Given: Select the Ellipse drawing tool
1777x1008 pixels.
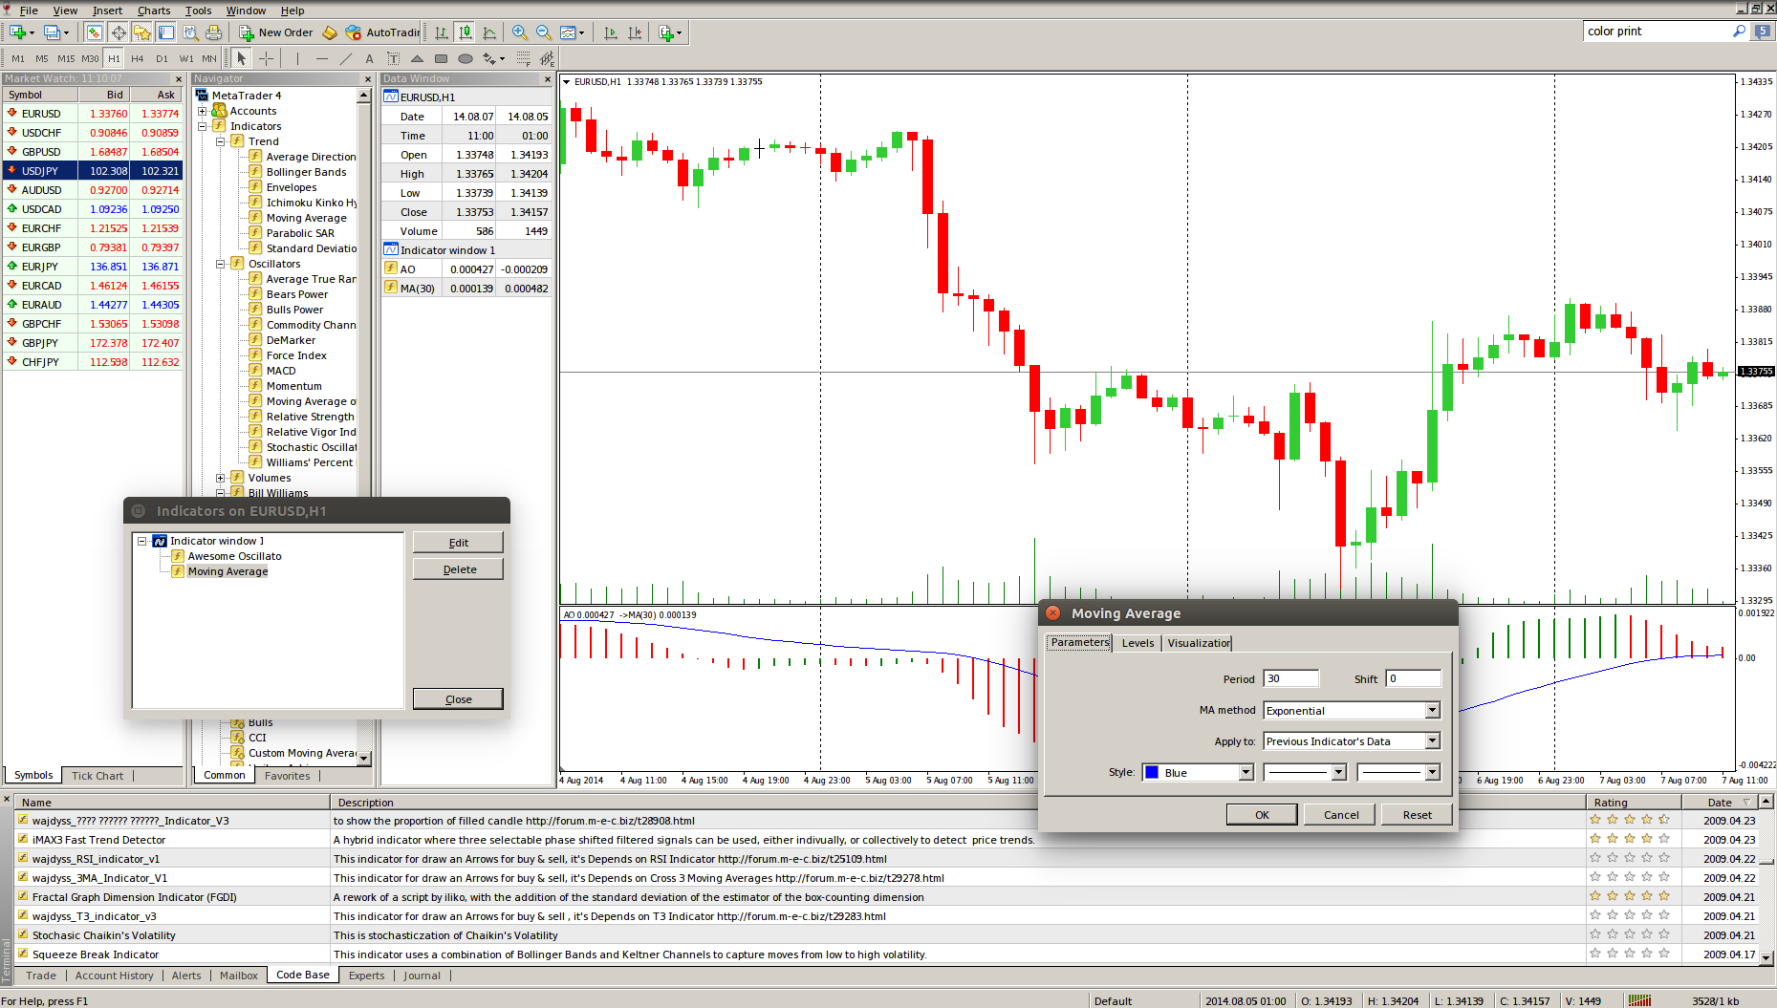Looking at the screenshot, I should click(x=466, y=58).
